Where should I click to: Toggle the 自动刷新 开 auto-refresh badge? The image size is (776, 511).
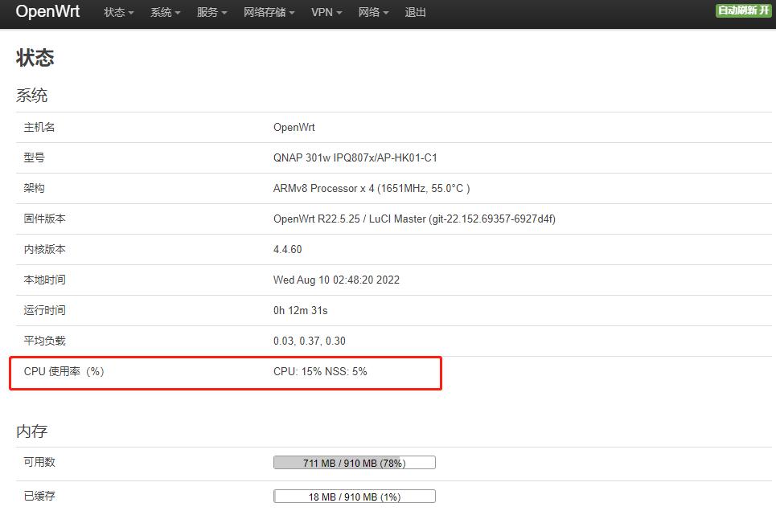[x=743, y=10]
